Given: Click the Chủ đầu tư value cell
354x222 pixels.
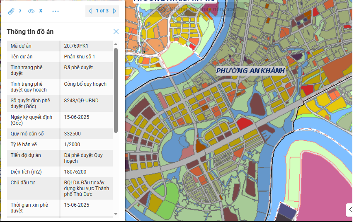Looking at the screenshot, I should [84, 188].
